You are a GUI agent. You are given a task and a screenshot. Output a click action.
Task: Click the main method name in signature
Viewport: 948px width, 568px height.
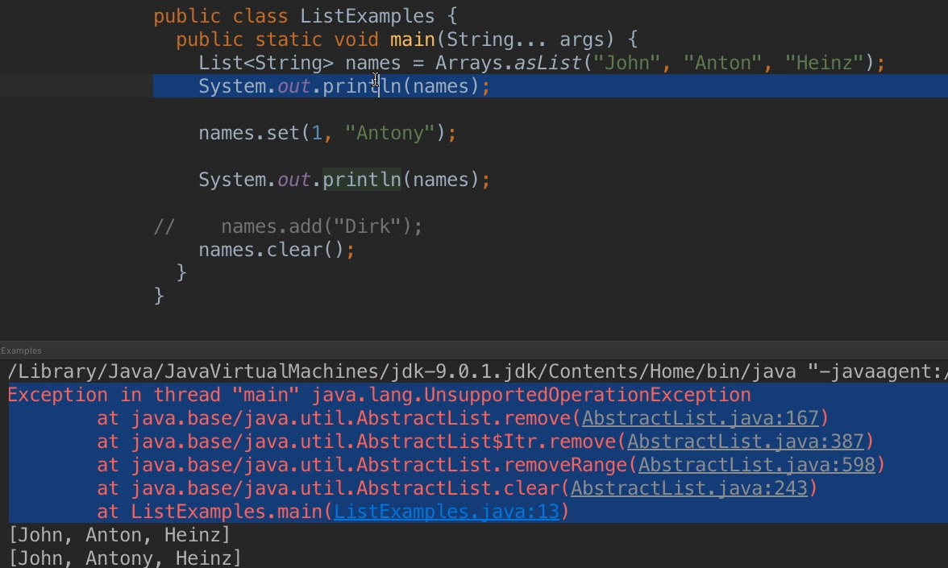pyautogui.click(x=413, y=40)
